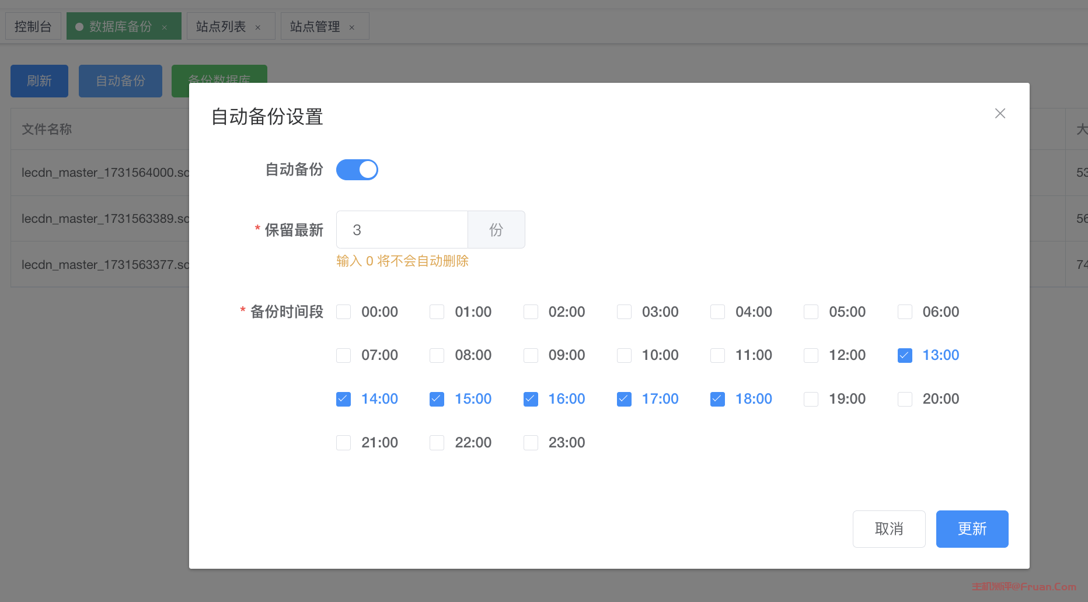Uncheck the 16:00 backup time
The image size is (1088, 602).
click(x=531, y=399)
